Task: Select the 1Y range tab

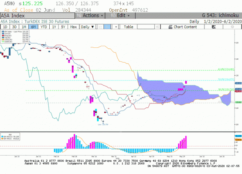Action: (54, 27)
